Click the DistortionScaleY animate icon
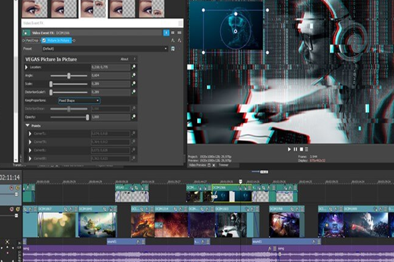This screenshot has height=262, width=394. tap(133, 92)
